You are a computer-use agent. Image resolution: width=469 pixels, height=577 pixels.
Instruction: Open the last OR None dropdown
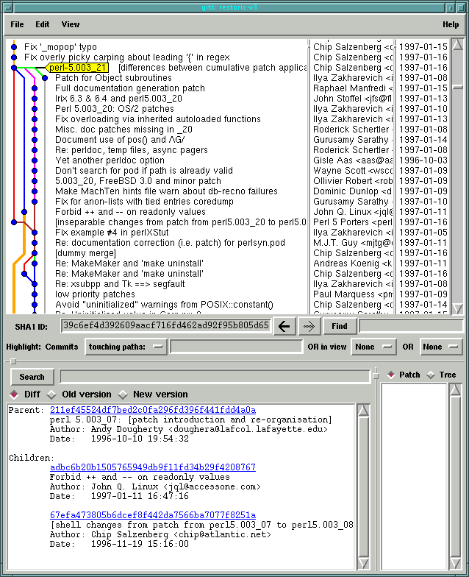tap(441, 347)
